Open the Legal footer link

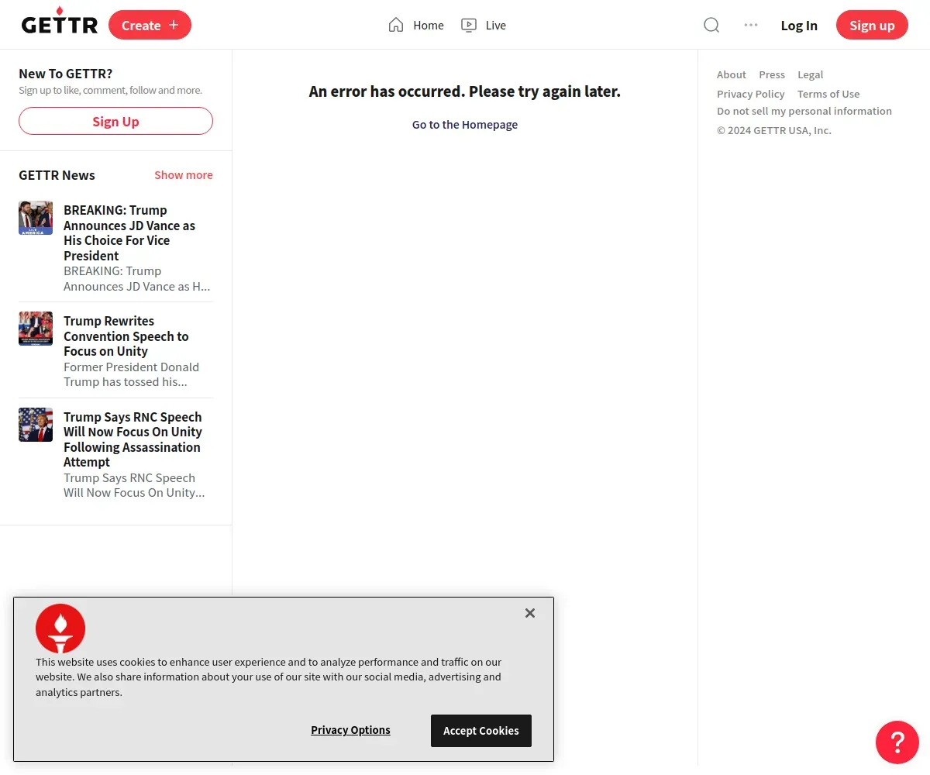tap(811, 74)
